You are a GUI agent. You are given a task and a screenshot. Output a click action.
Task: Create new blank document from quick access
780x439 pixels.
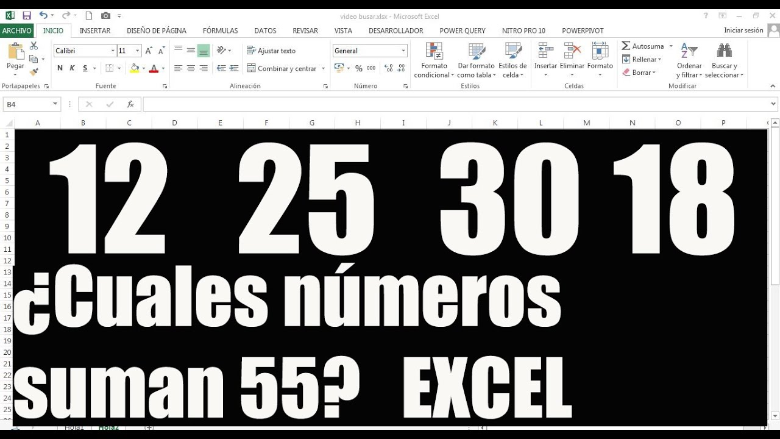[x=89, y=15]
